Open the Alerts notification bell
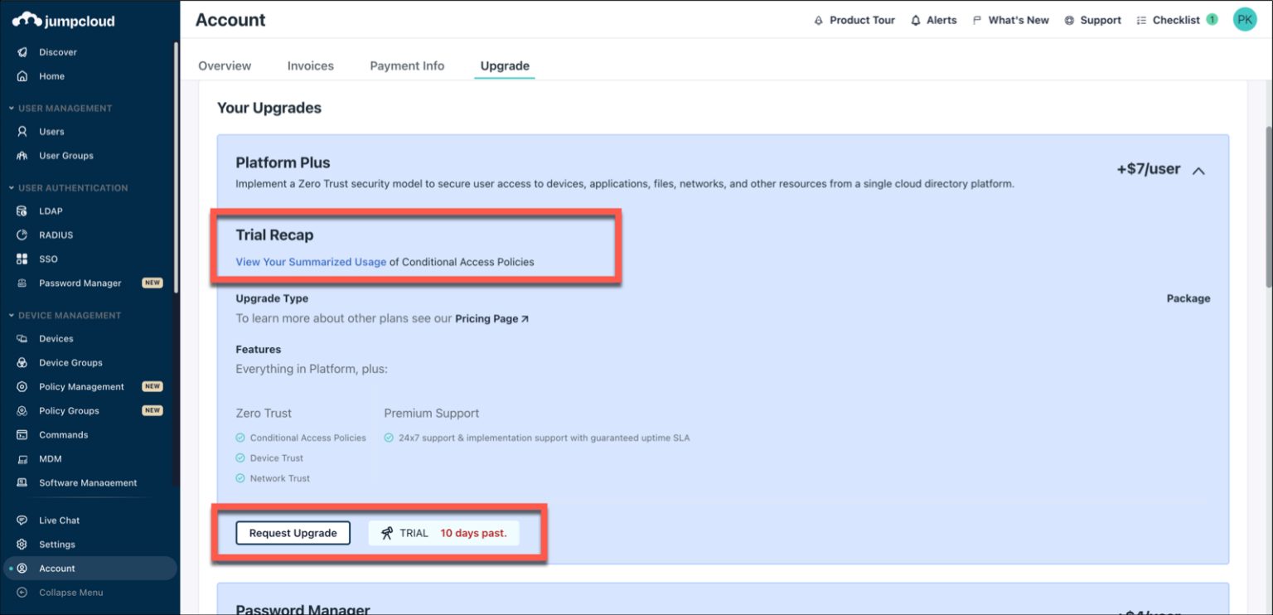 click(x=933, y=19)
